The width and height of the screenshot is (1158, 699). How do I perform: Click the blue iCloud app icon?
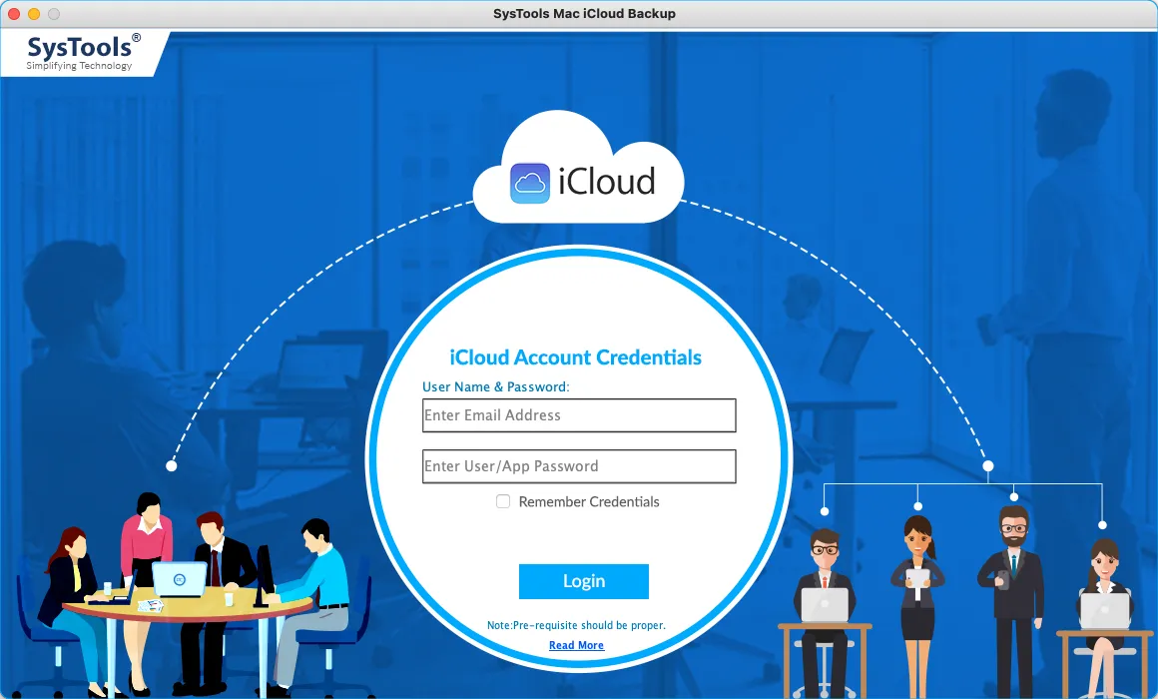click(x=530, y=183)
